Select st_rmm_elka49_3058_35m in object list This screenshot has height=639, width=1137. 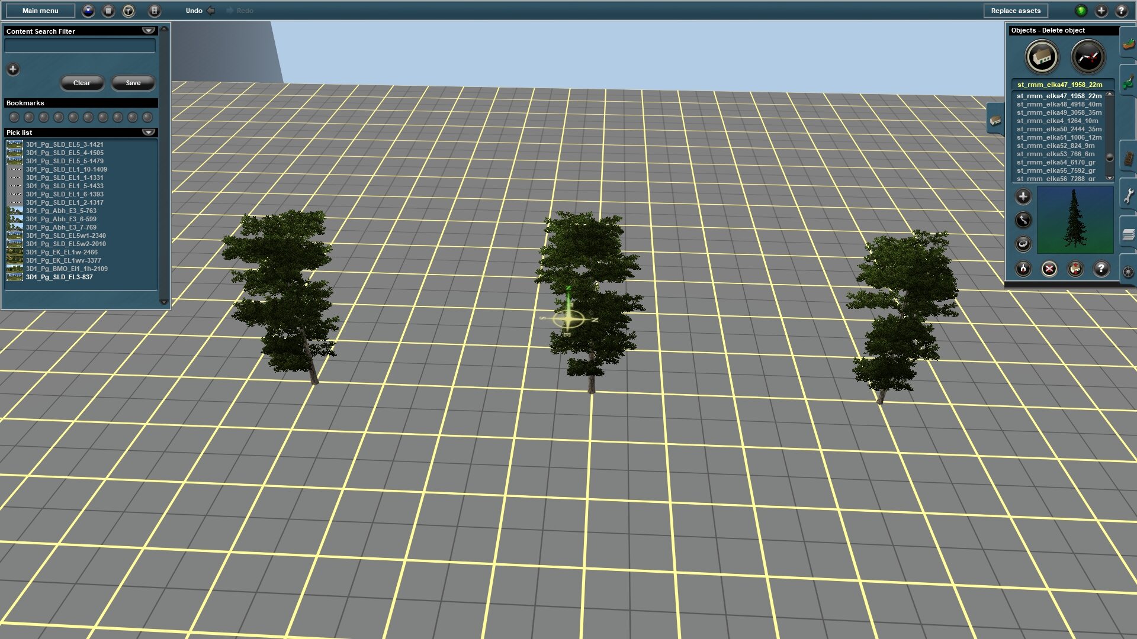[1059, 112]
